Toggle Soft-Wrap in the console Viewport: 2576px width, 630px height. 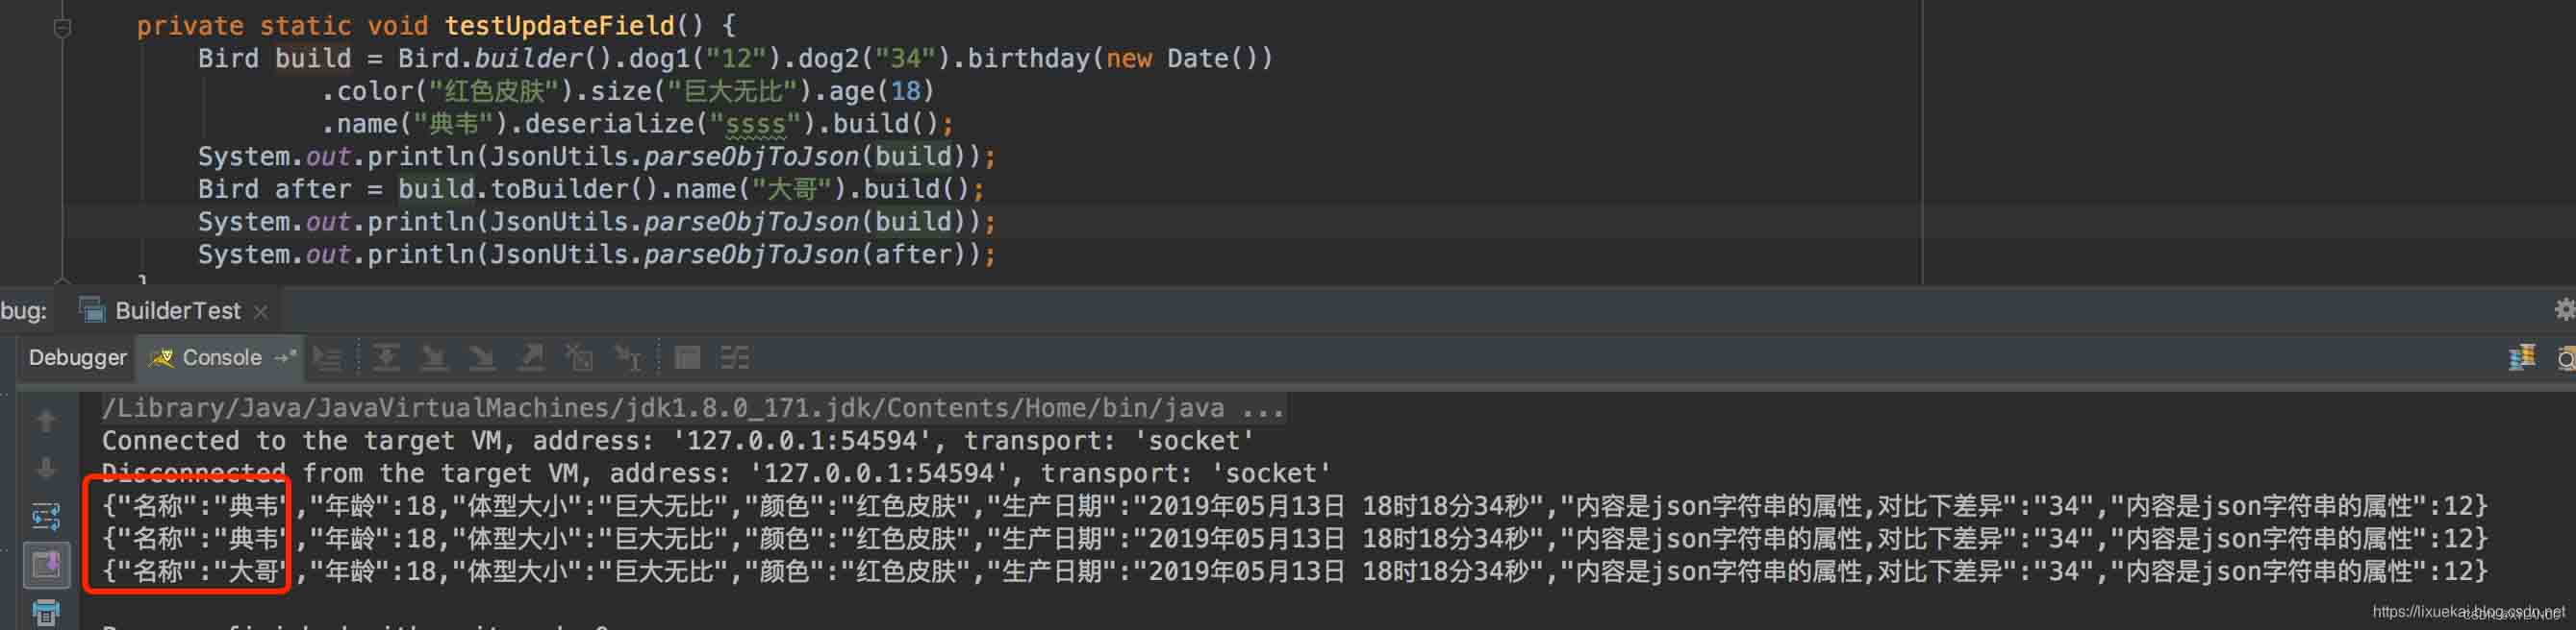(46, 516)
